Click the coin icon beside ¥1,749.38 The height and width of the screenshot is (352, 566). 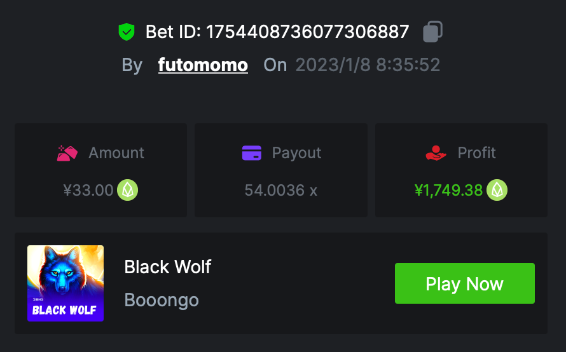[497, 190]
